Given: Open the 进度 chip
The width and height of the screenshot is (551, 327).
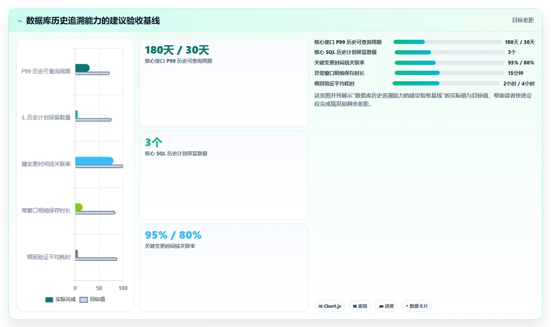Looking at the screenshot, I should click(x=386, y=306).
